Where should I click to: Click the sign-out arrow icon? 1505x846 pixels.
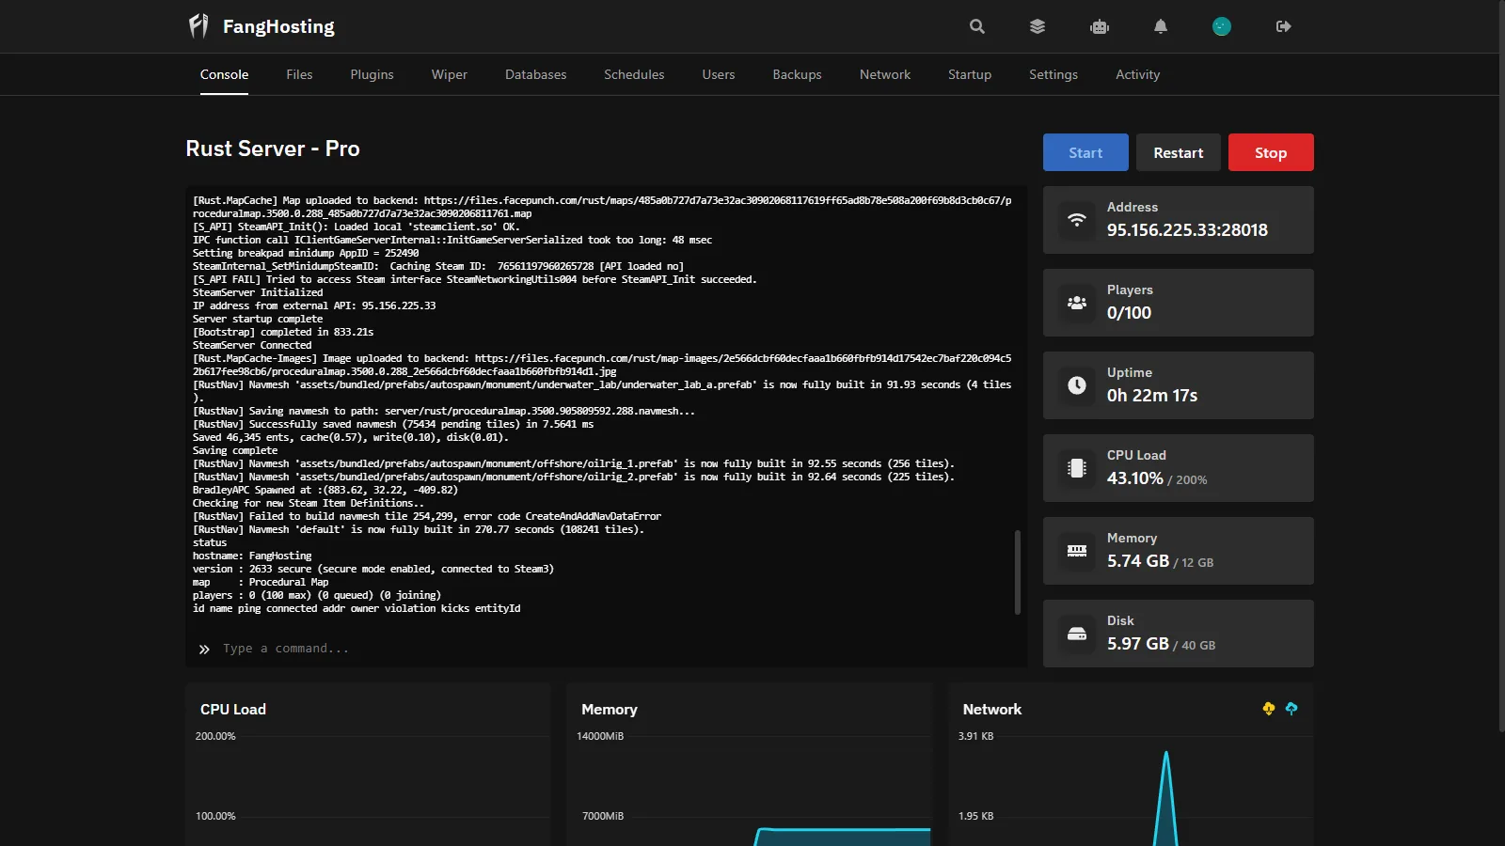(x=1284, y=26)
